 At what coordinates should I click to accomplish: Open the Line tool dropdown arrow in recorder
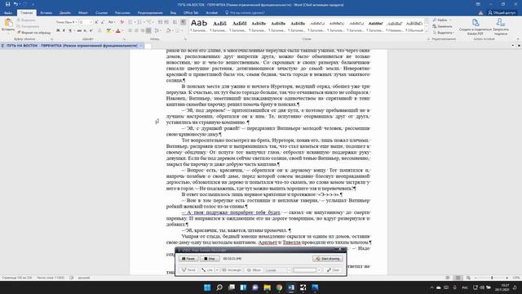(217, 270)
